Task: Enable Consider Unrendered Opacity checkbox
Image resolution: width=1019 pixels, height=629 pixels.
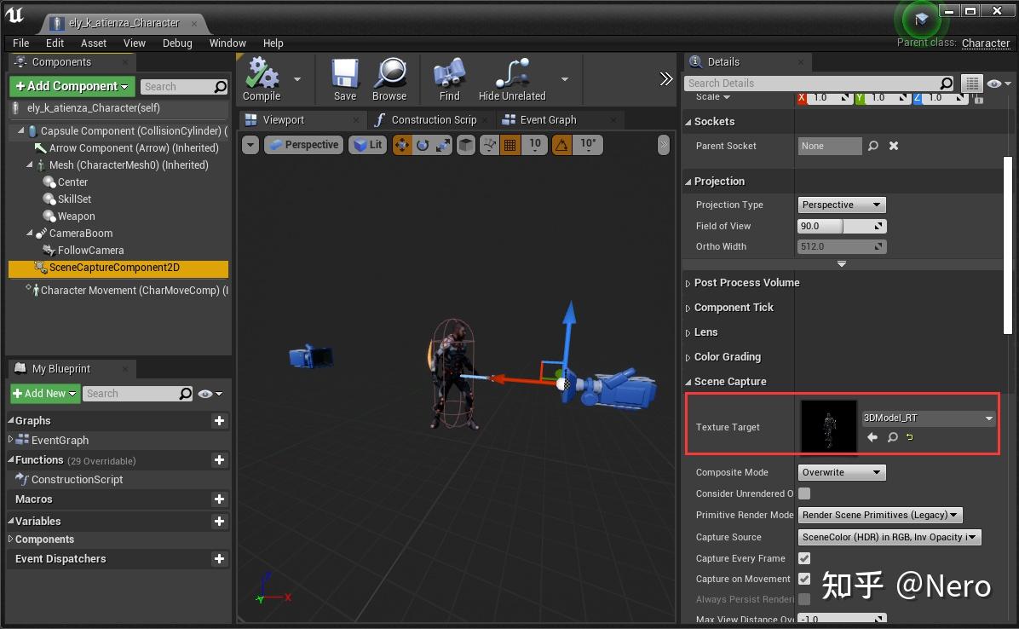Action: (x=804, y=493)
